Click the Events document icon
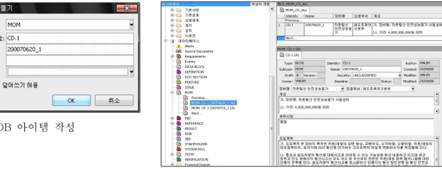This screenshot has width=442, height=169. point(179,62)
